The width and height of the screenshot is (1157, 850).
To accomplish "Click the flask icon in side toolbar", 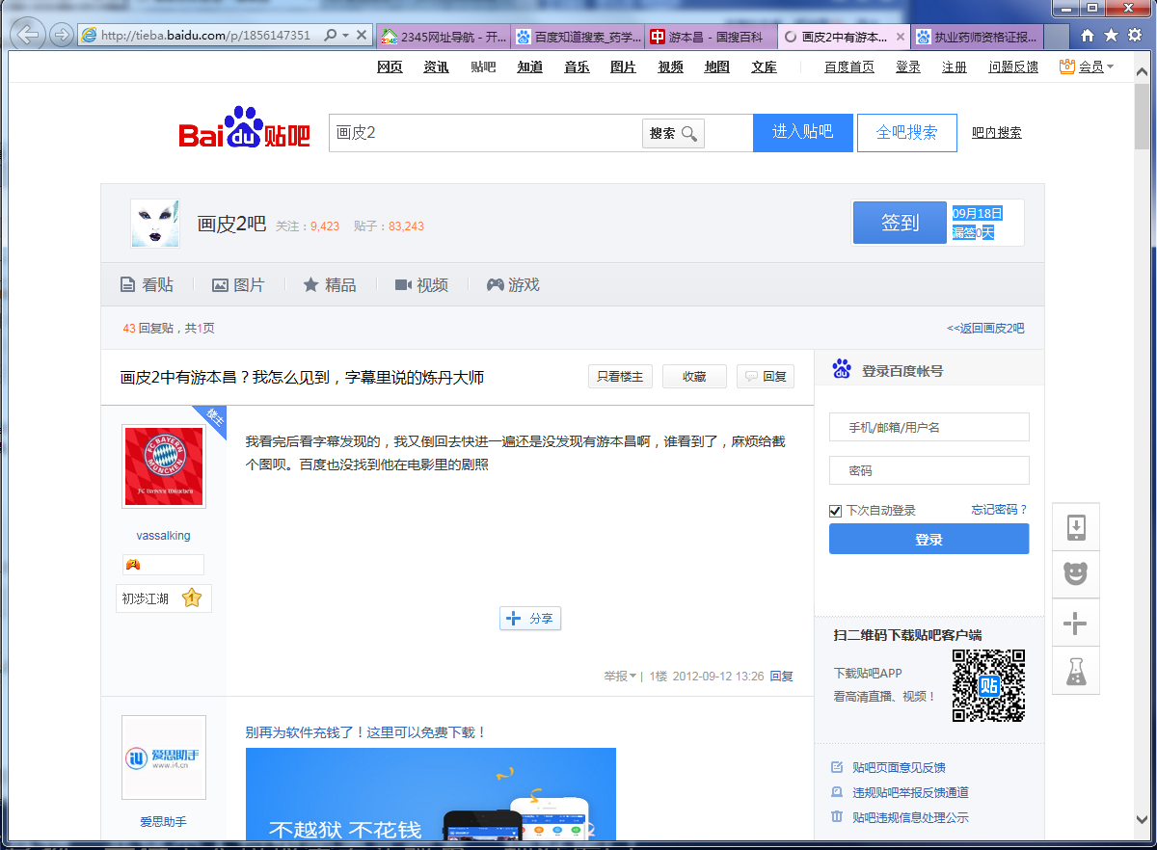I will tap(1075, 669).
